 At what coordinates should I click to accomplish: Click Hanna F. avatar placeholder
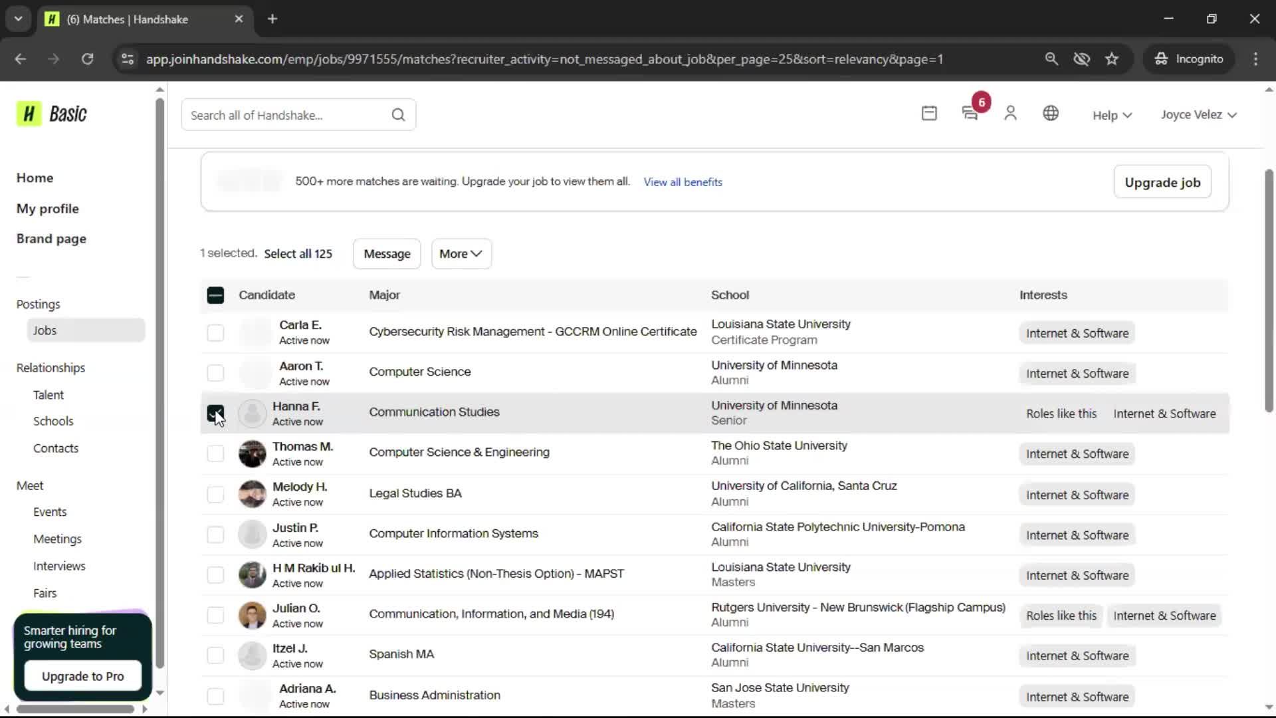click(253, 414)
